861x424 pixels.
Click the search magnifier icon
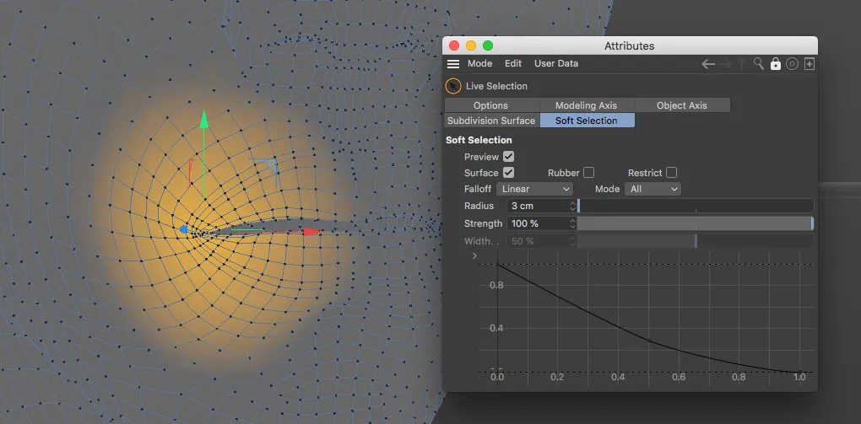(x=759, y=64)
